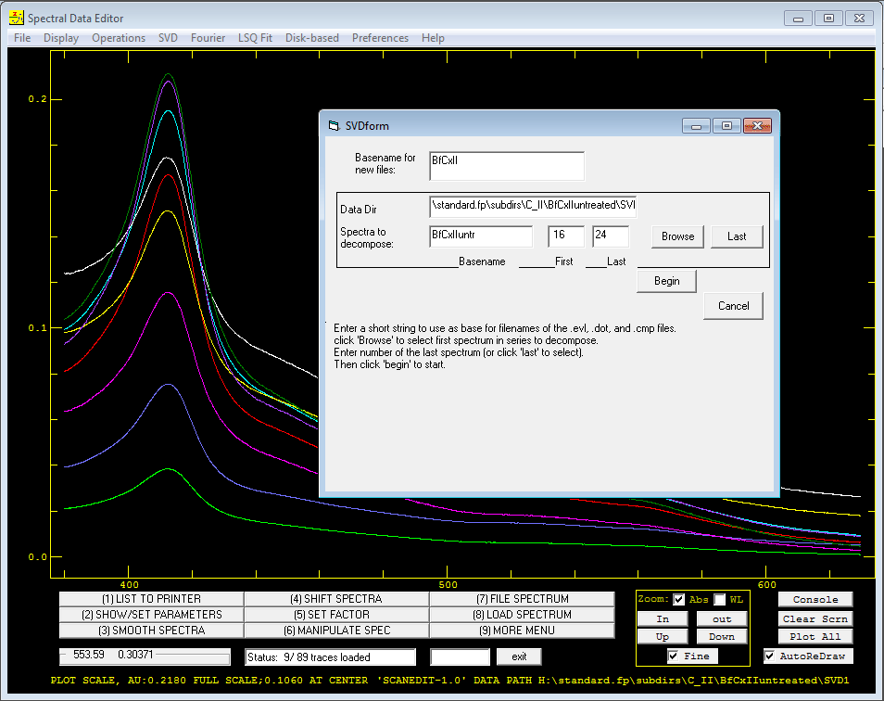
Task: Disable the AutoReDraw checkbox
Action: point(769,656)
